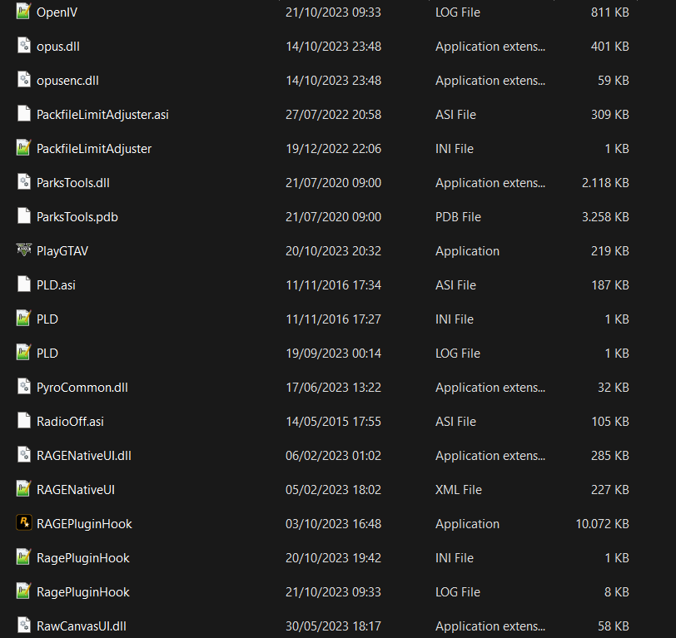This screenshot has width=676, height=638.
Task: Select date 11/11/2016 17:27
Action: pos(333,319)
